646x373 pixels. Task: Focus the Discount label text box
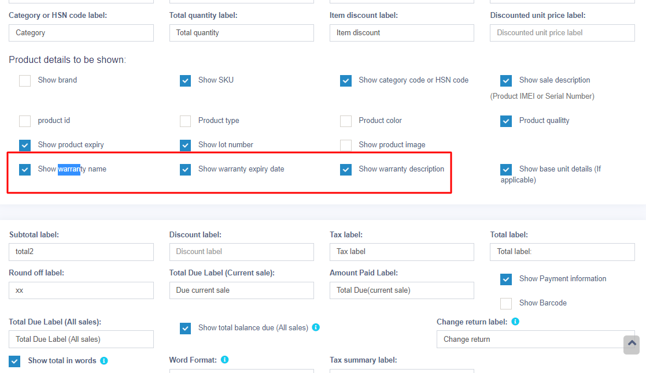[x=241, y=252]
